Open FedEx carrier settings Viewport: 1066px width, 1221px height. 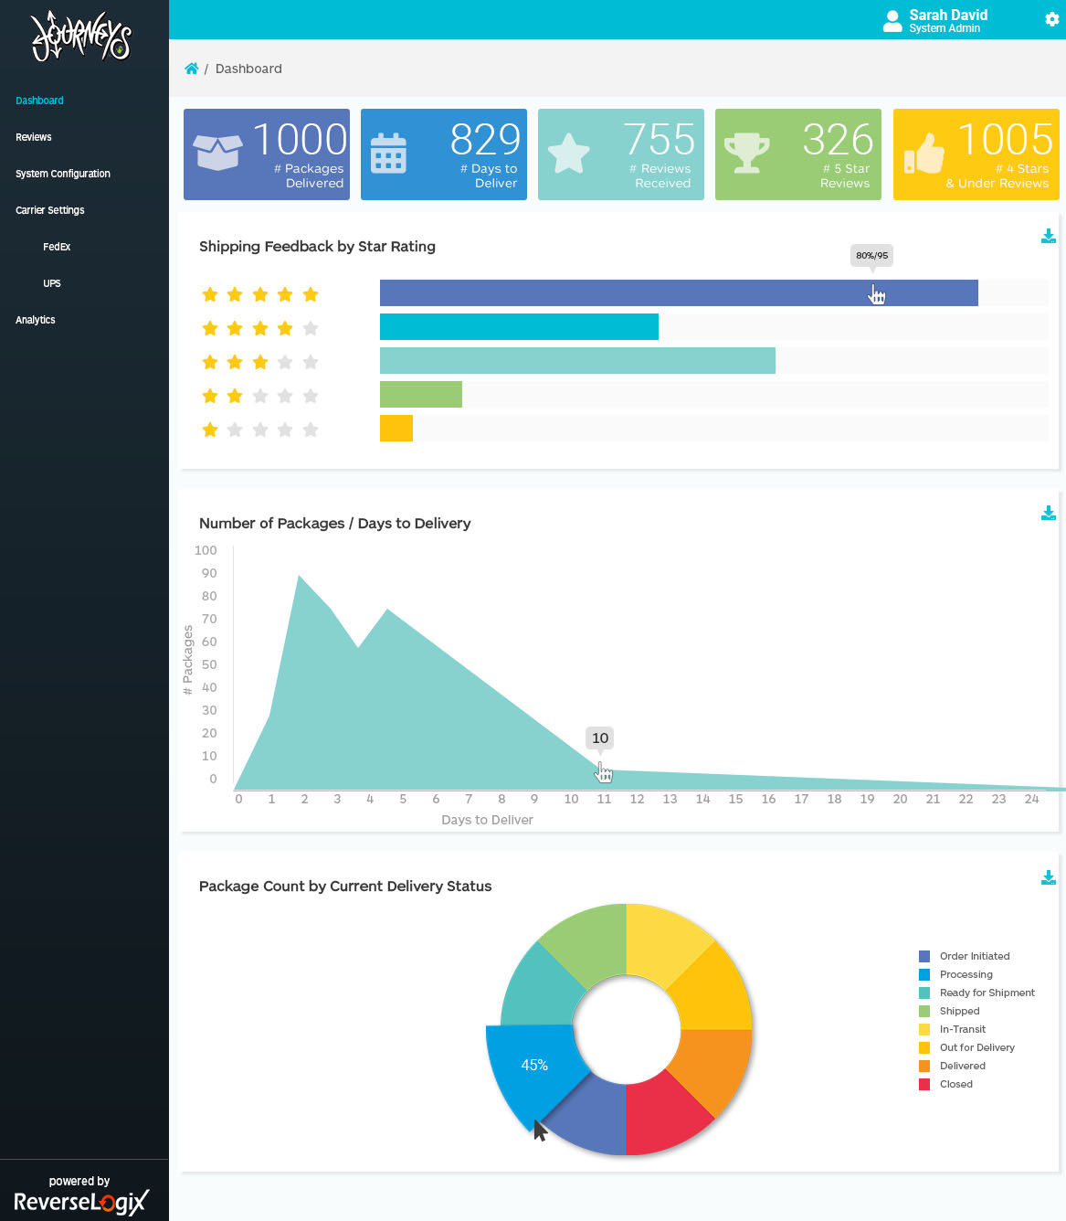point(57,246)
